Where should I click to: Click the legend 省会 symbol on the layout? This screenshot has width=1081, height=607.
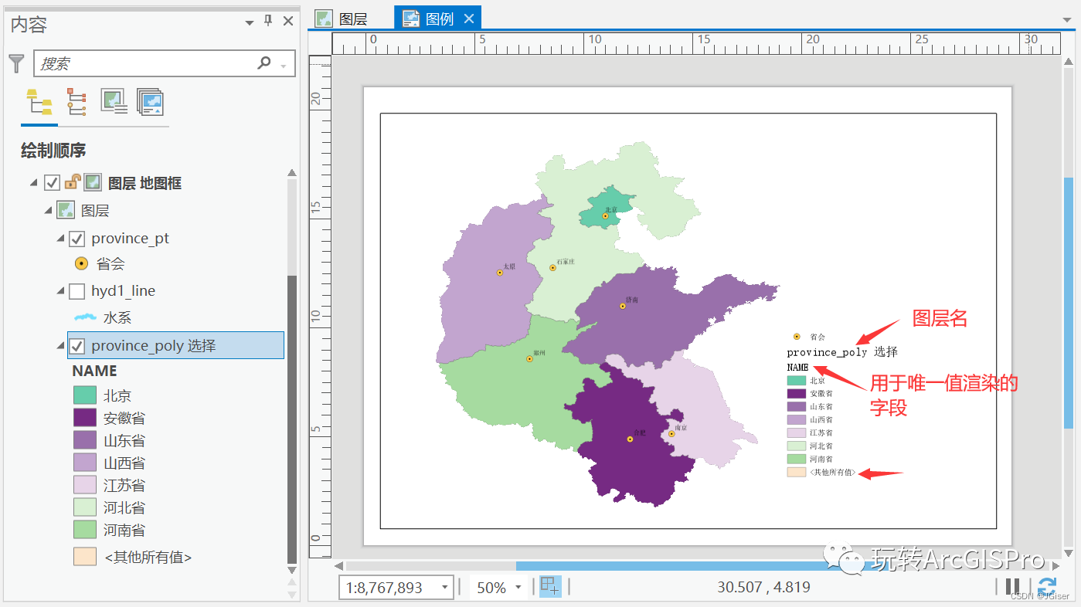pos(797,337)
